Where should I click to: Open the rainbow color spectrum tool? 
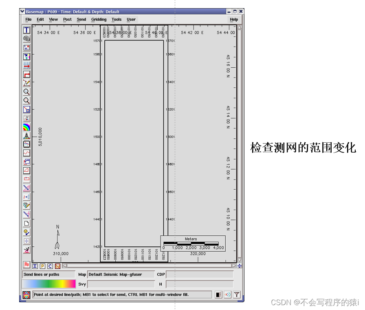(x=26, y=127)
